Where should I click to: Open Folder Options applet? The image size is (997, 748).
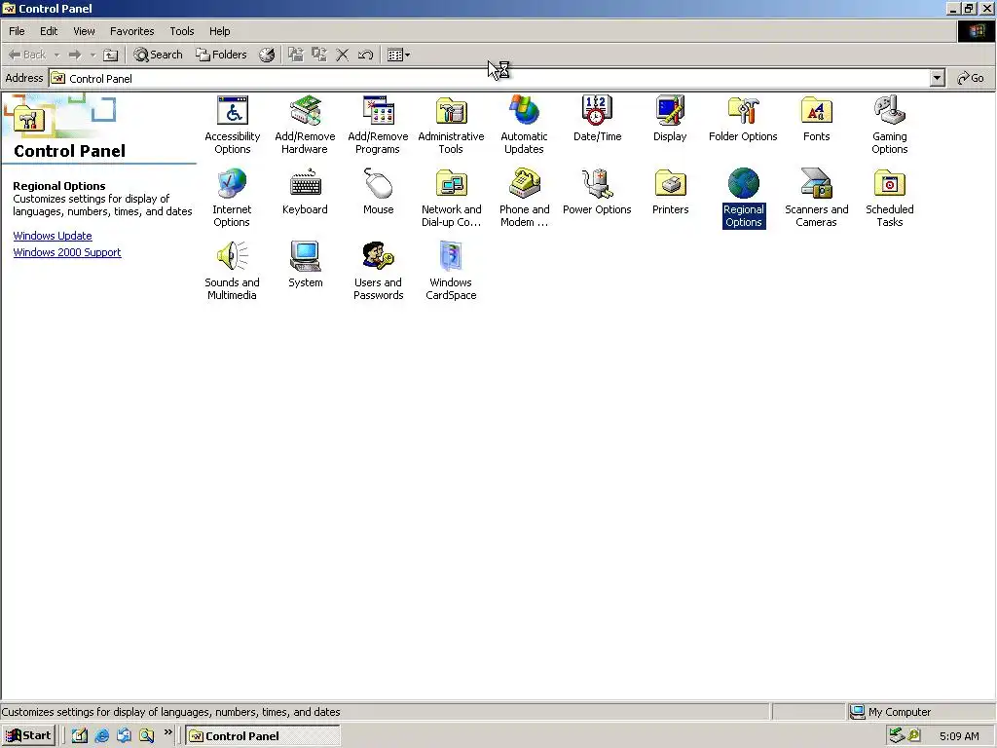pos(743,119)
